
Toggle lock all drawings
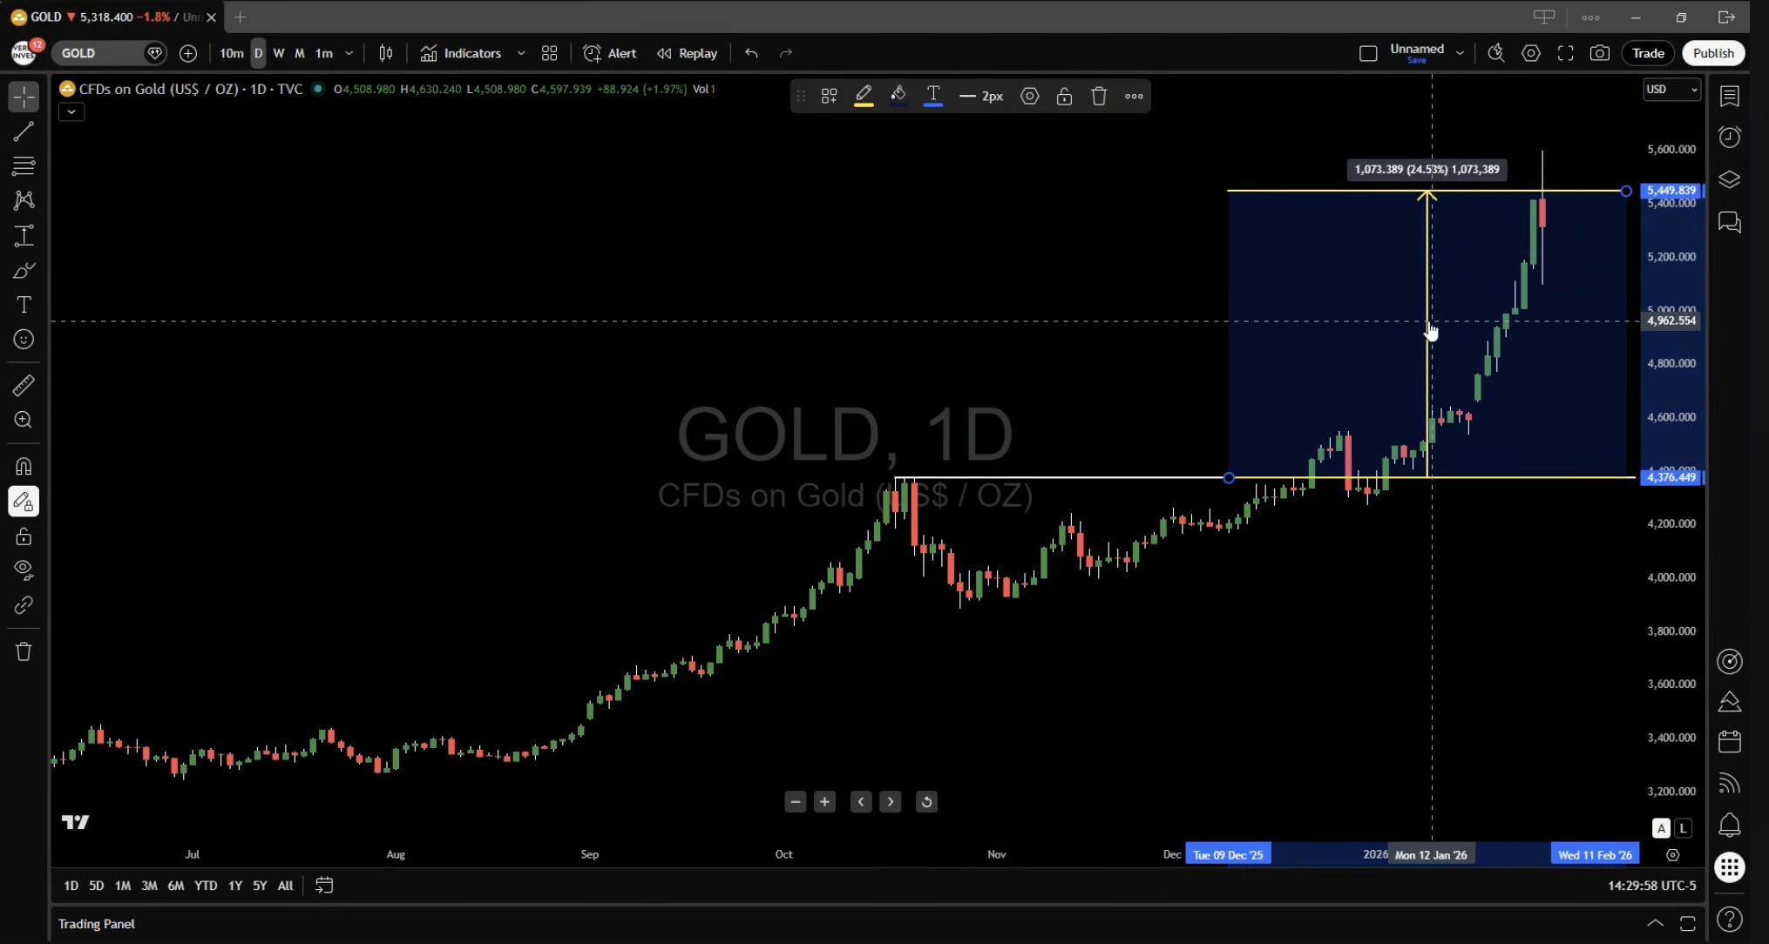point(24,536)
